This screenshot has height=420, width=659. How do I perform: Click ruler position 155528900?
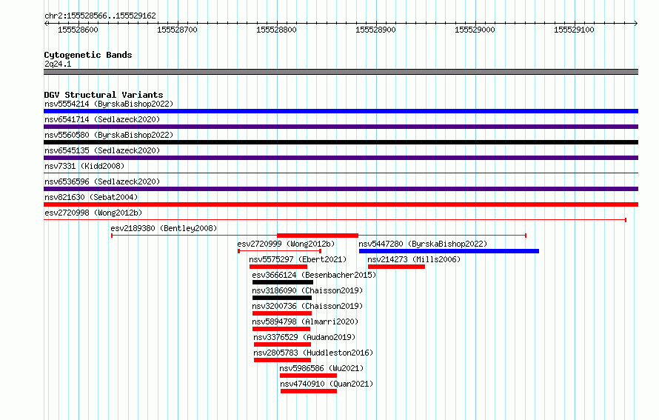click(375, 30)
